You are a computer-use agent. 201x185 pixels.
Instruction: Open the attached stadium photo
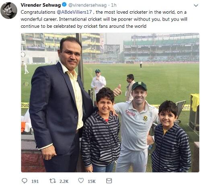[110, 103]
